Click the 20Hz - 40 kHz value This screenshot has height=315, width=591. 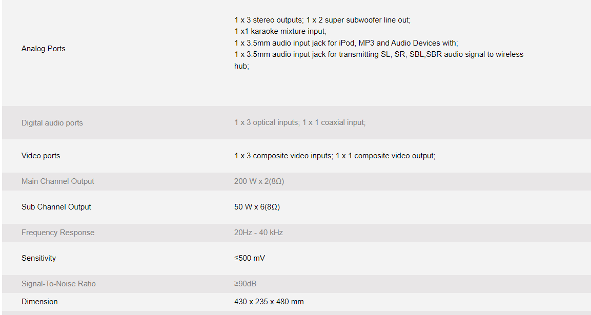coord(258,233)
